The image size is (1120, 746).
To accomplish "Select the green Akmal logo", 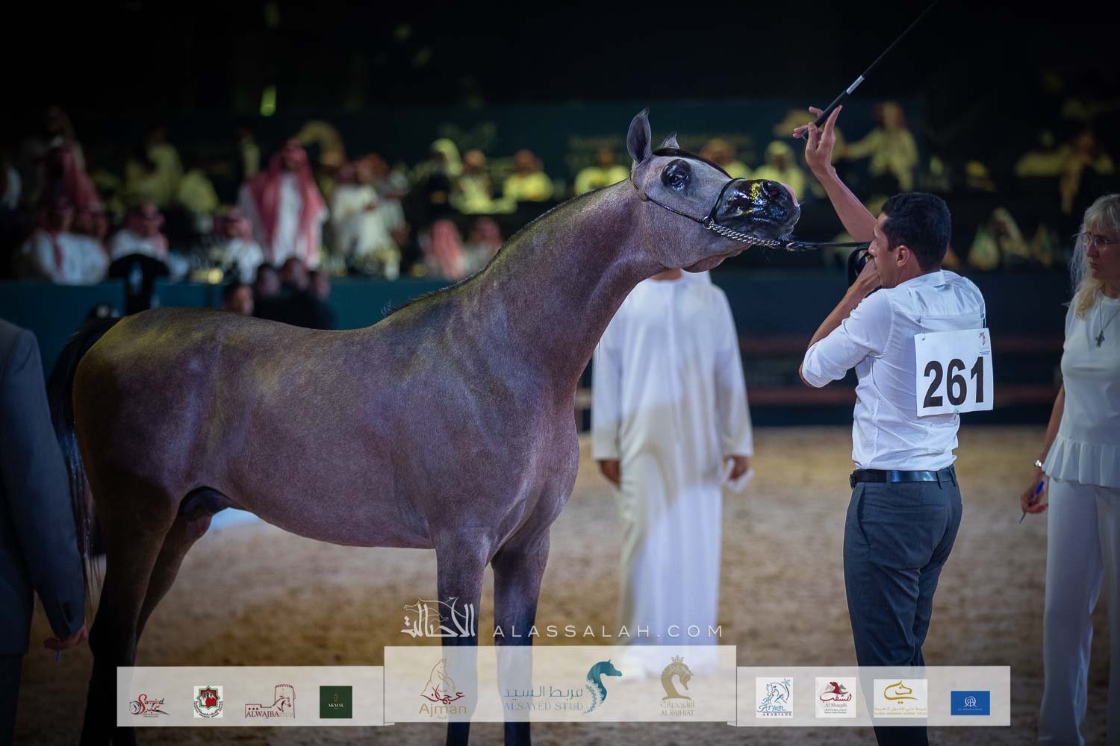I will pyautogui.click(x=336, y=702).
